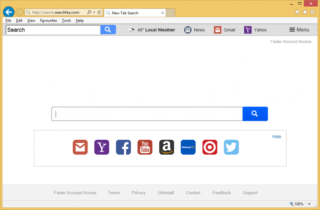320x210 pixels.
Task: Click the purple Yahoo toolbar icon
Action: (248, 30)
